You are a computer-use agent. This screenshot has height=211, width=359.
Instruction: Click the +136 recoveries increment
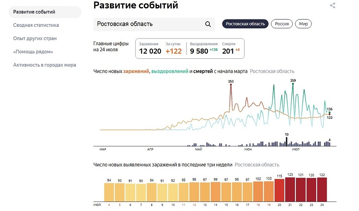pos(214,50)
